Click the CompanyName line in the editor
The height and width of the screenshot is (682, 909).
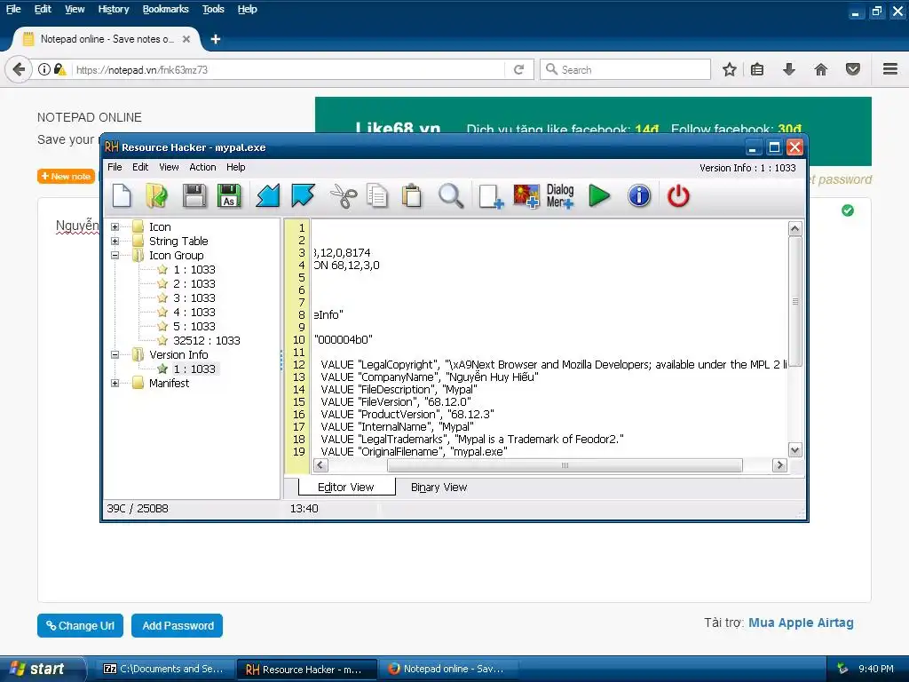[x=430, y=377]
